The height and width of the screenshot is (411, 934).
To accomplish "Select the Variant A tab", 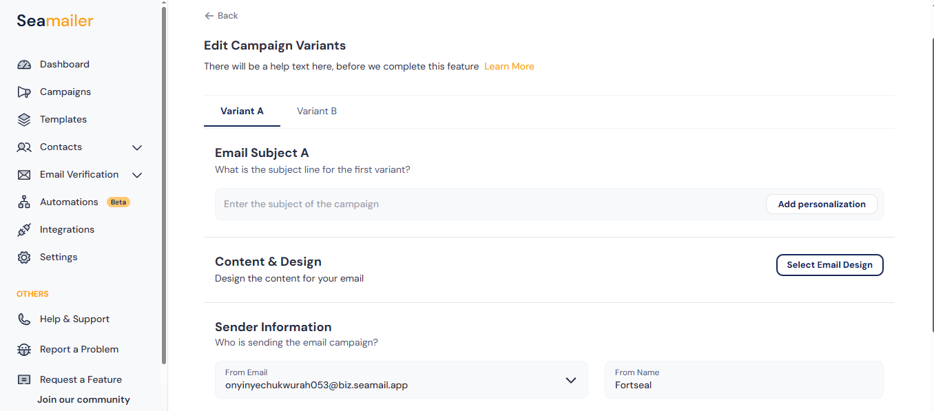I will (242, 111).
